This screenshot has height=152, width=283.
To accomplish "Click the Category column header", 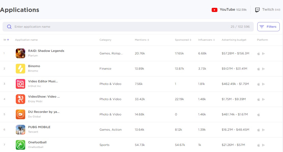I will point(105,40).
